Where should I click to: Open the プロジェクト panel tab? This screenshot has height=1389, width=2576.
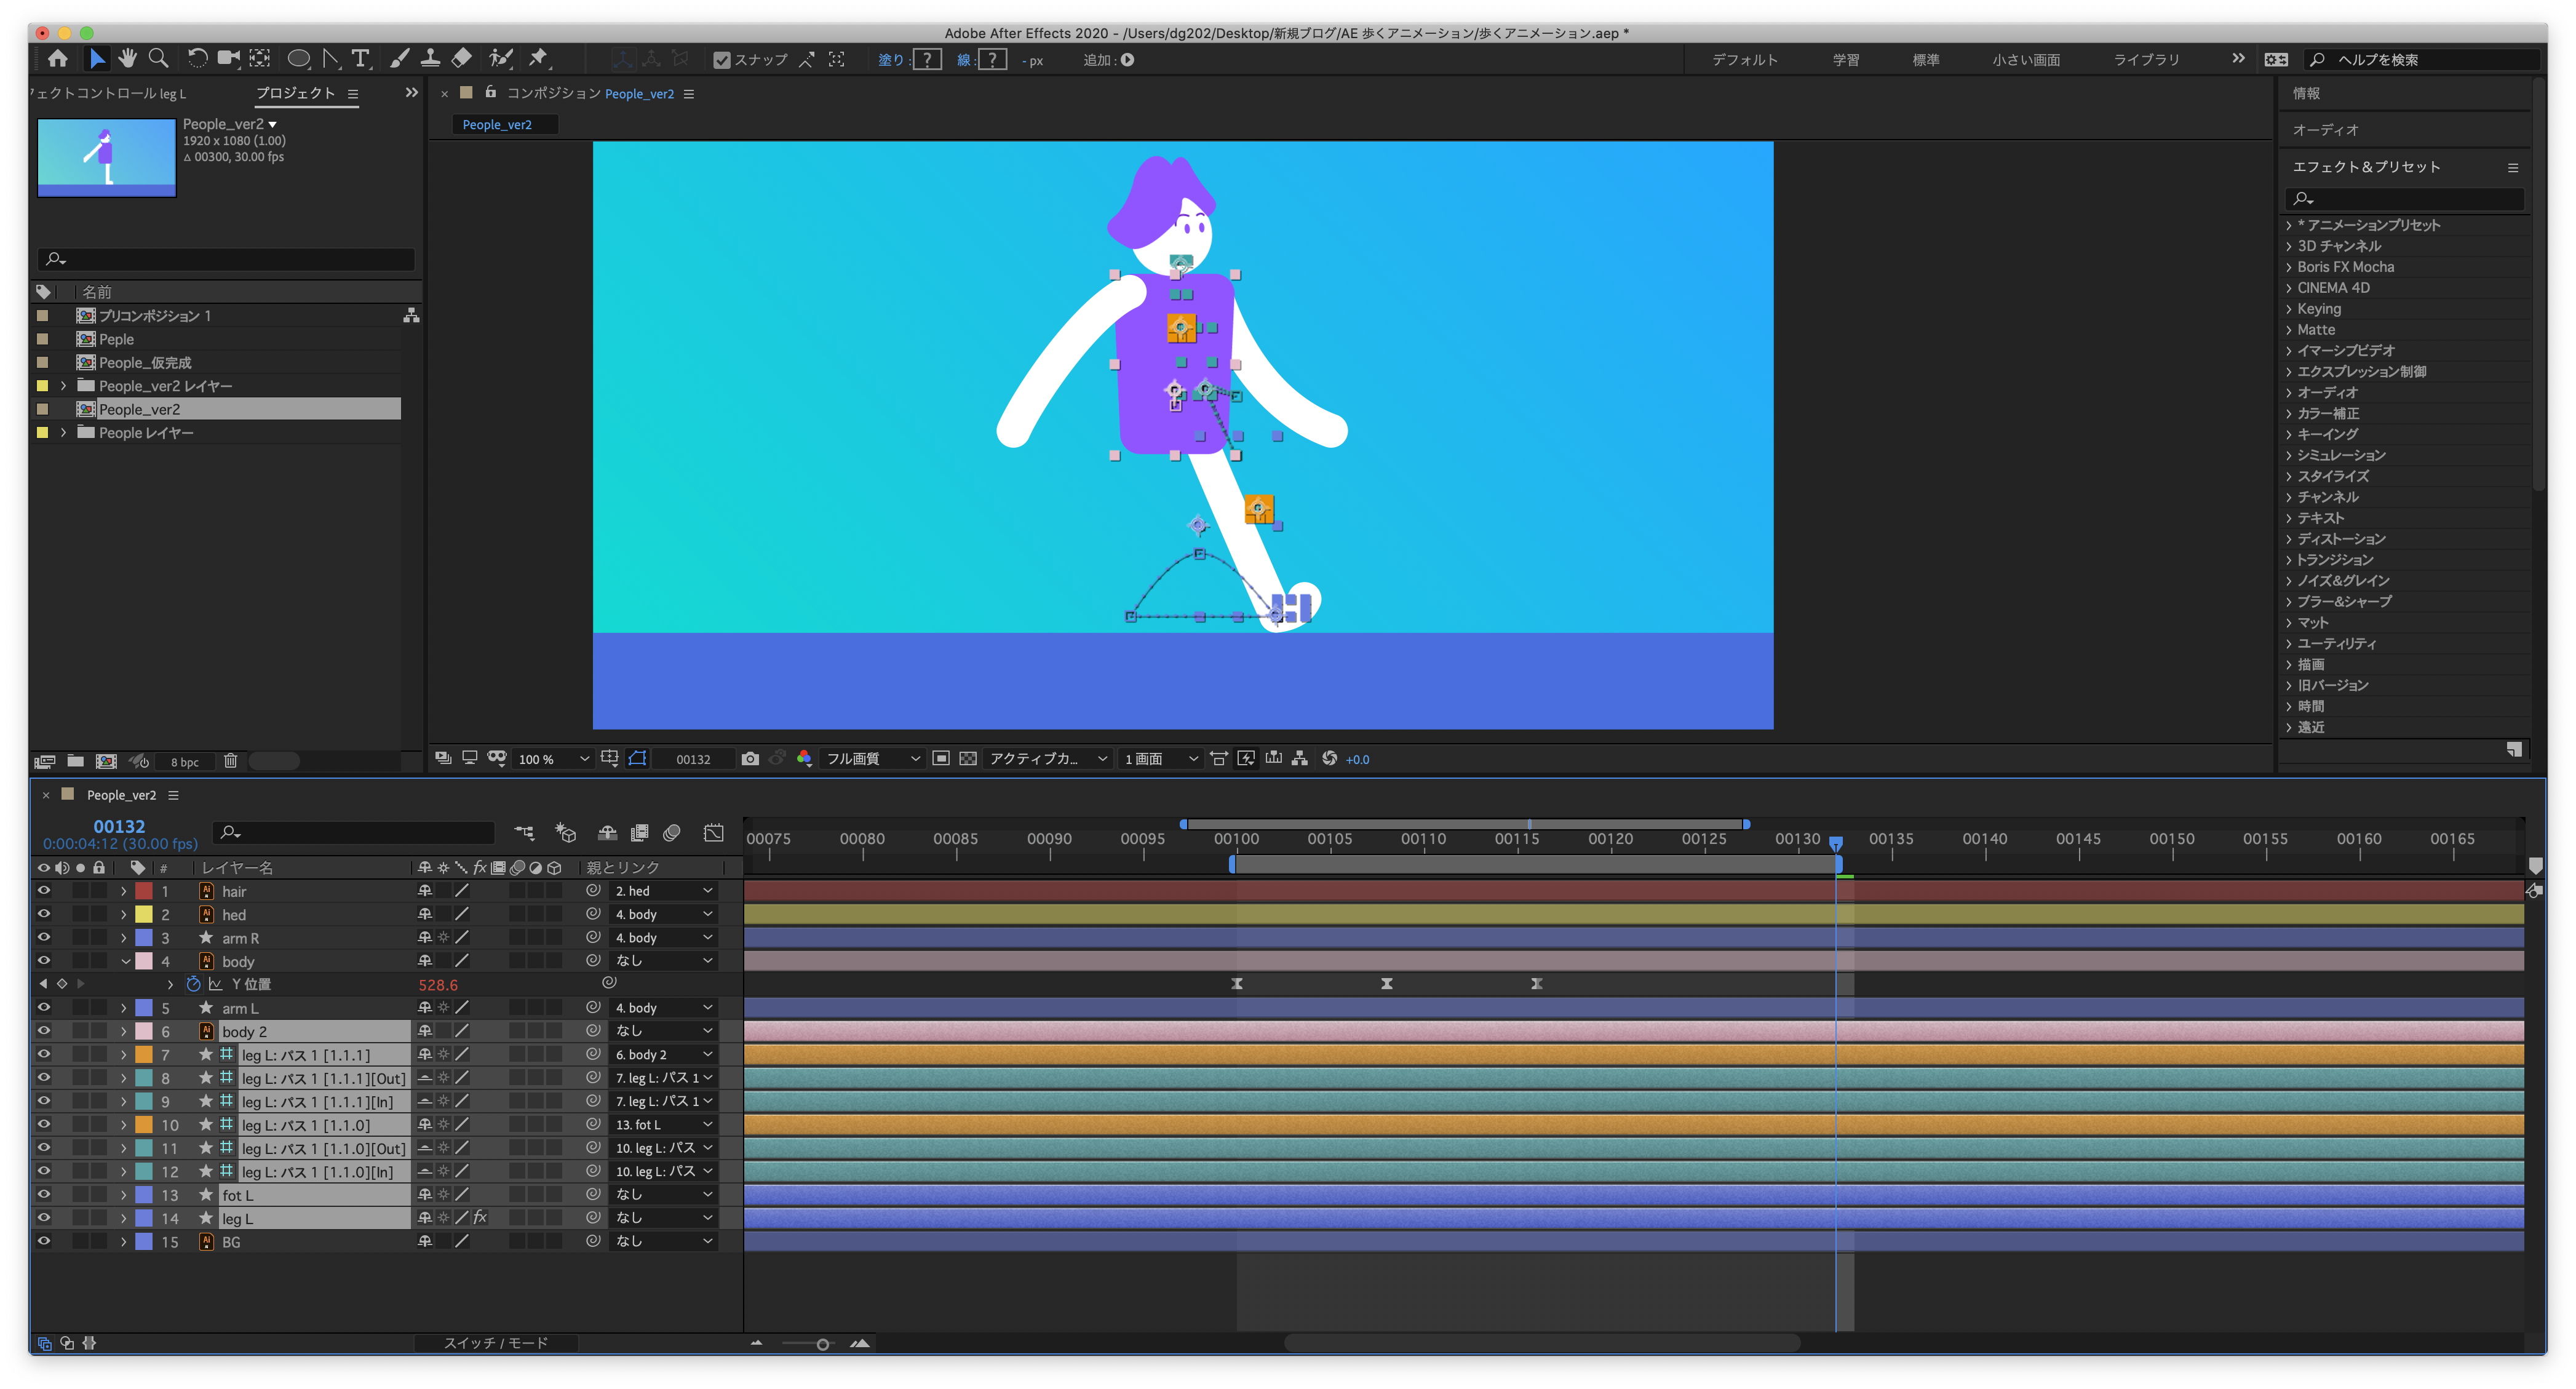coord(295,93)
